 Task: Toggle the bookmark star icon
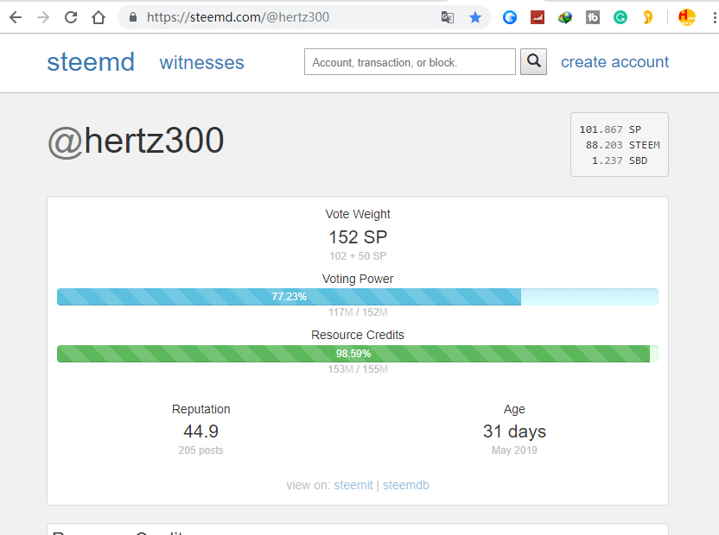475,17
